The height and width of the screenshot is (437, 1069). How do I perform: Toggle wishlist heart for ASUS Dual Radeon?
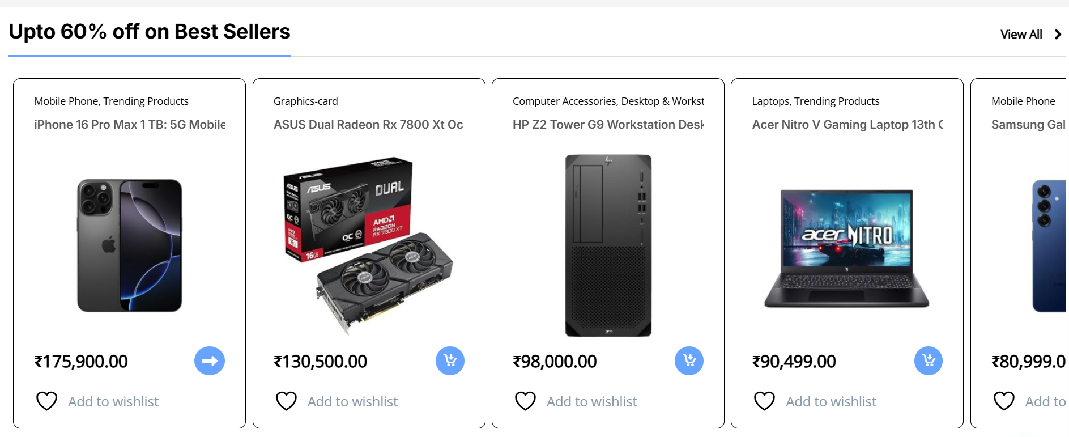286,401
